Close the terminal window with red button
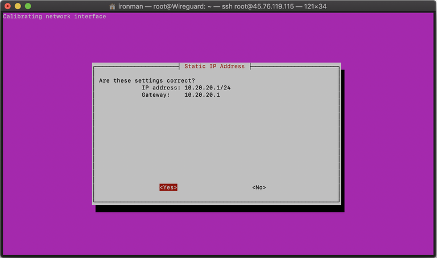The height and width of the screenshot is (258, 437). (x=7, y=6)
